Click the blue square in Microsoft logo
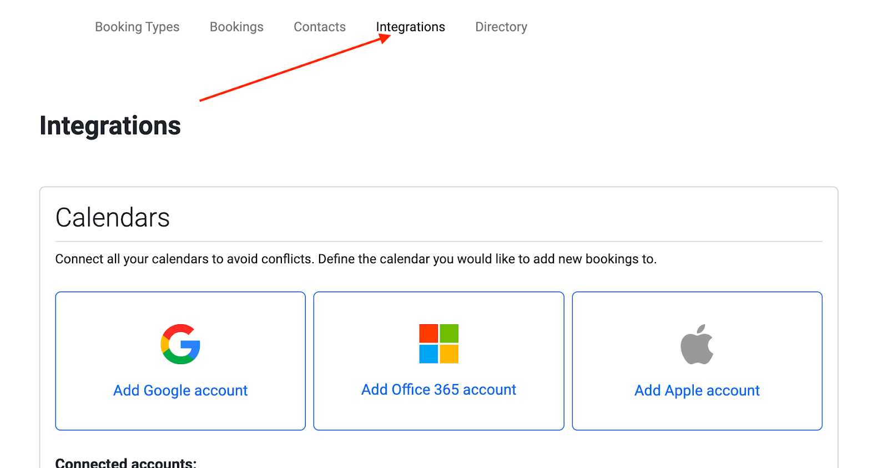888x468 pixels. [428, 354]
